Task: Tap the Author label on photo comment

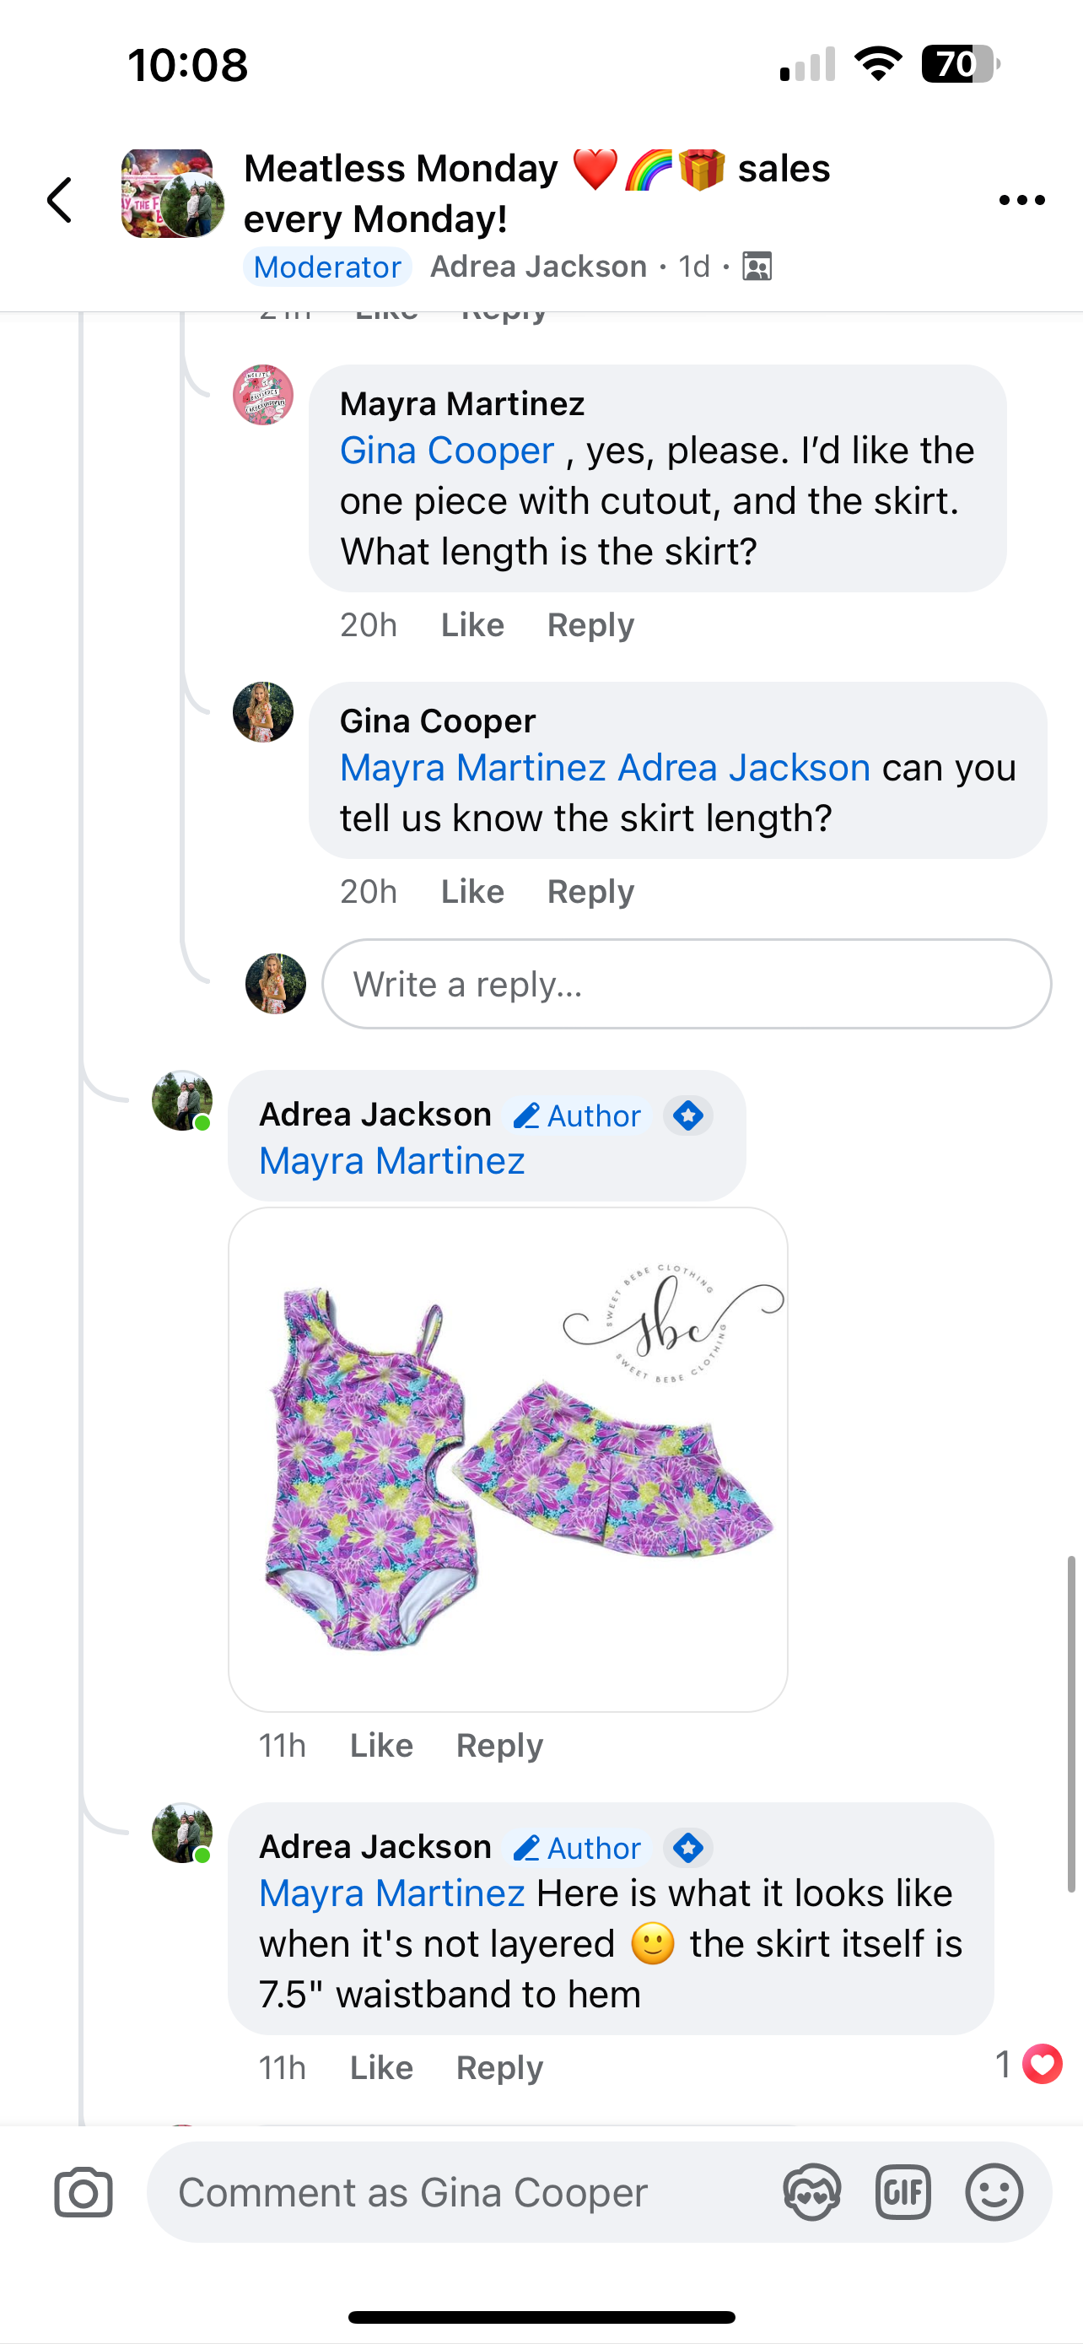Action: (x=579, y=1115)
